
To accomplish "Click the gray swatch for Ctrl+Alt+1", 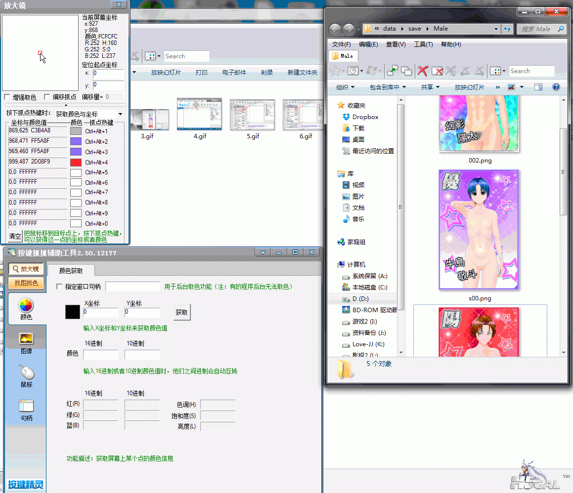I will [76, 131].
